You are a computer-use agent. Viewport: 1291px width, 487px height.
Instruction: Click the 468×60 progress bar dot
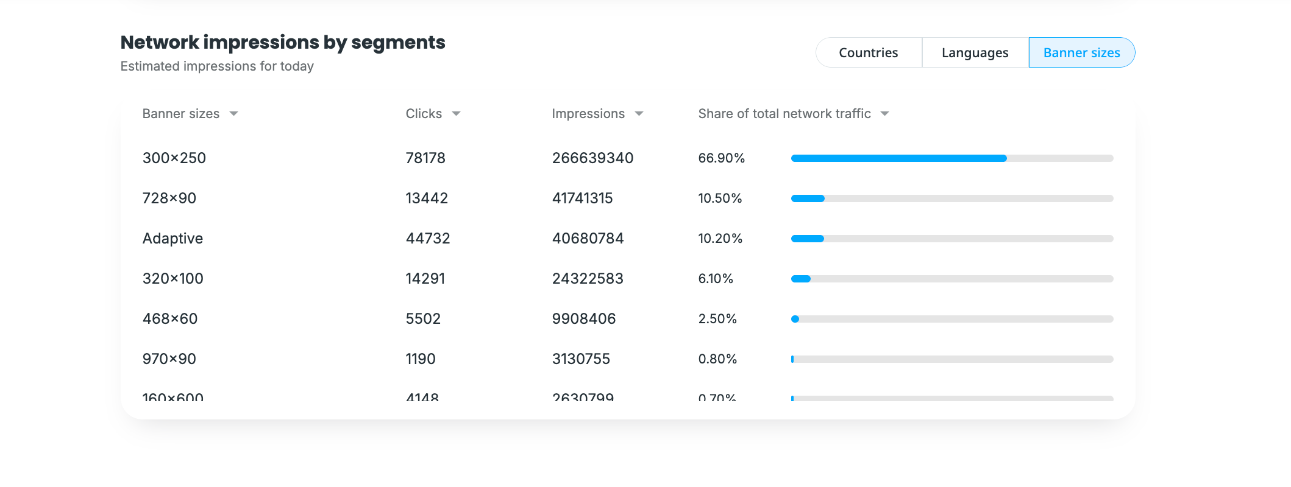pyautogui.click(x=795, y=319)
